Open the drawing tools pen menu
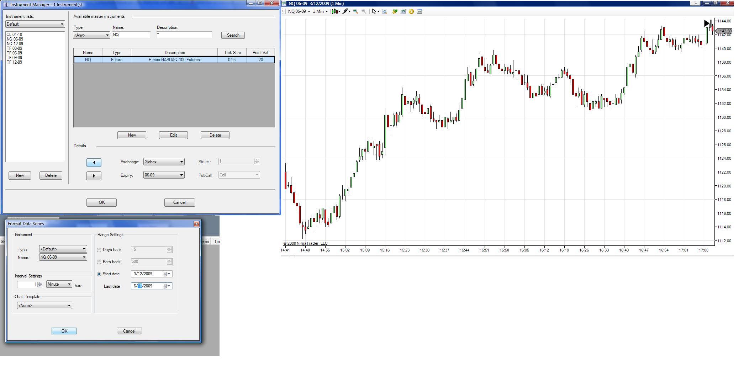The image size is (744, 371). pos(346,11)
